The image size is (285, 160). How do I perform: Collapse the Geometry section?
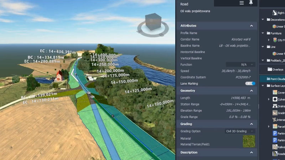252,91
